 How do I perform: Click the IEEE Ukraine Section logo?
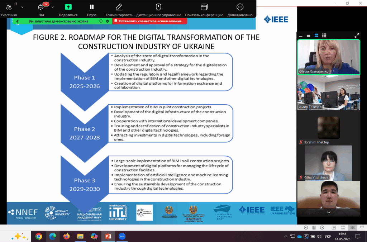coord(282,210)
